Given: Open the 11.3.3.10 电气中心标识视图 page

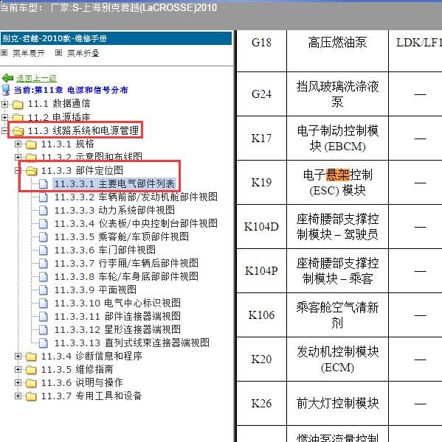Looking at the screenshot, I should coord(117,303).
